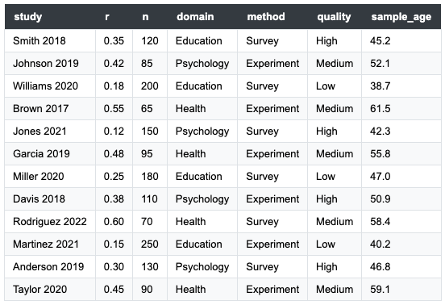Select the Smith 2018 study cell
Image resolution: width=445 pixels, height=305 pixels.
(x=50, y=40)
